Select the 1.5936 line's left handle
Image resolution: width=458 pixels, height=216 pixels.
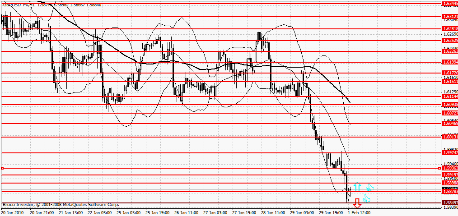[2, 168]
